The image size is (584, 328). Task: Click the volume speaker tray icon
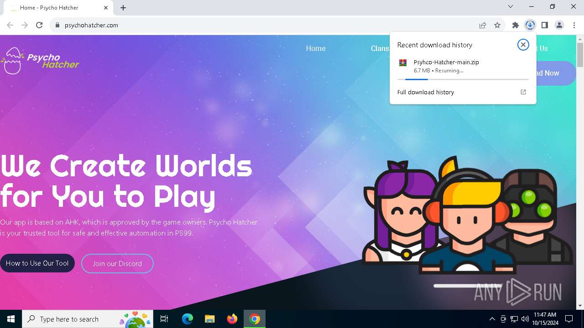pyautogui.click(x=525, y=319)
